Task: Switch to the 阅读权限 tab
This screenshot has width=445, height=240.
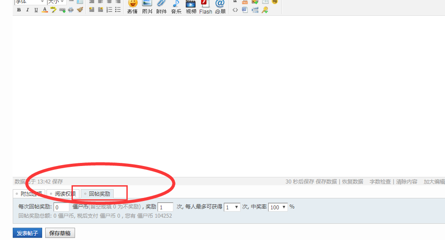Action: 63,194
